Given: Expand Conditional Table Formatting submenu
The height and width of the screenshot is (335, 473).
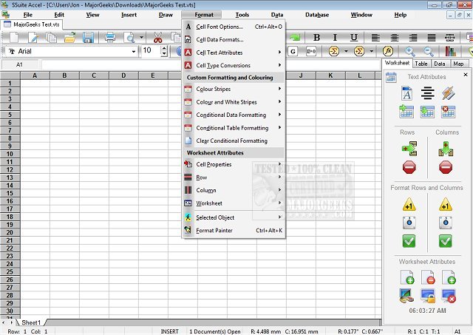Looking at the screenshot, I should (x=234, y=128).
